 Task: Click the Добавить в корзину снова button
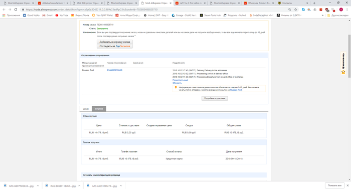point(115,42)
